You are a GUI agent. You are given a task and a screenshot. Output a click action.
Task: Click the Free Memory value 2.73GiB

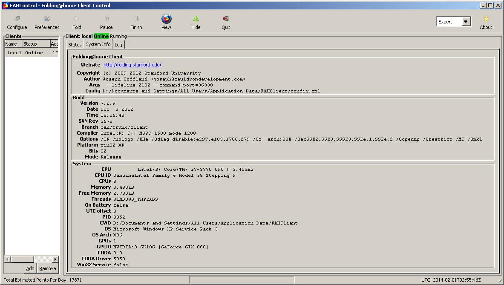[124, 193]
